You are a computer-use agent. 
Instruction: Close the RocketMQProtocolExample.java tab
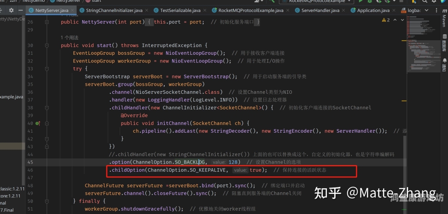tap(288, 11)
